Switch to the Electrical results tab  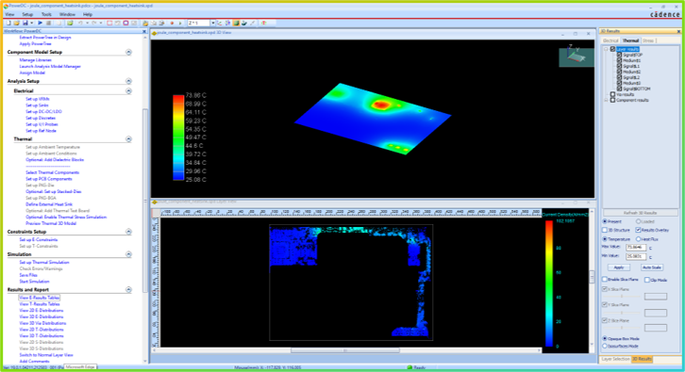click(610, 40)
